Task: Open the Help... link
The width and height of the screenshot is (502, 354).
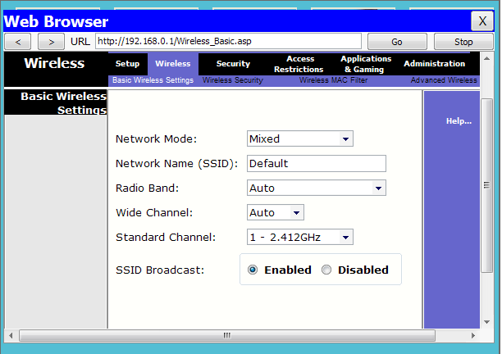Action: point(459,121)
